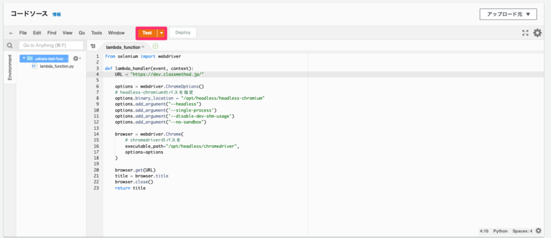Click the orange Test button
The height and width of the screenshot is (238, 551).
pyautogui.click(x=147, y=33)
